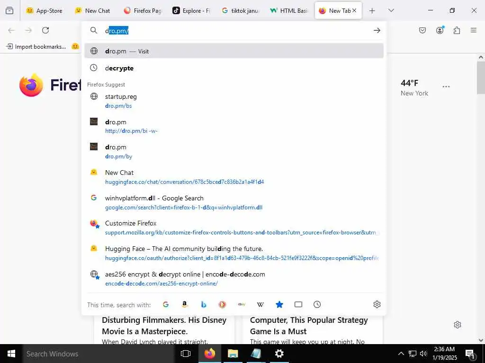
Task: Switch to Firefox Page tab
Action: 143,10
